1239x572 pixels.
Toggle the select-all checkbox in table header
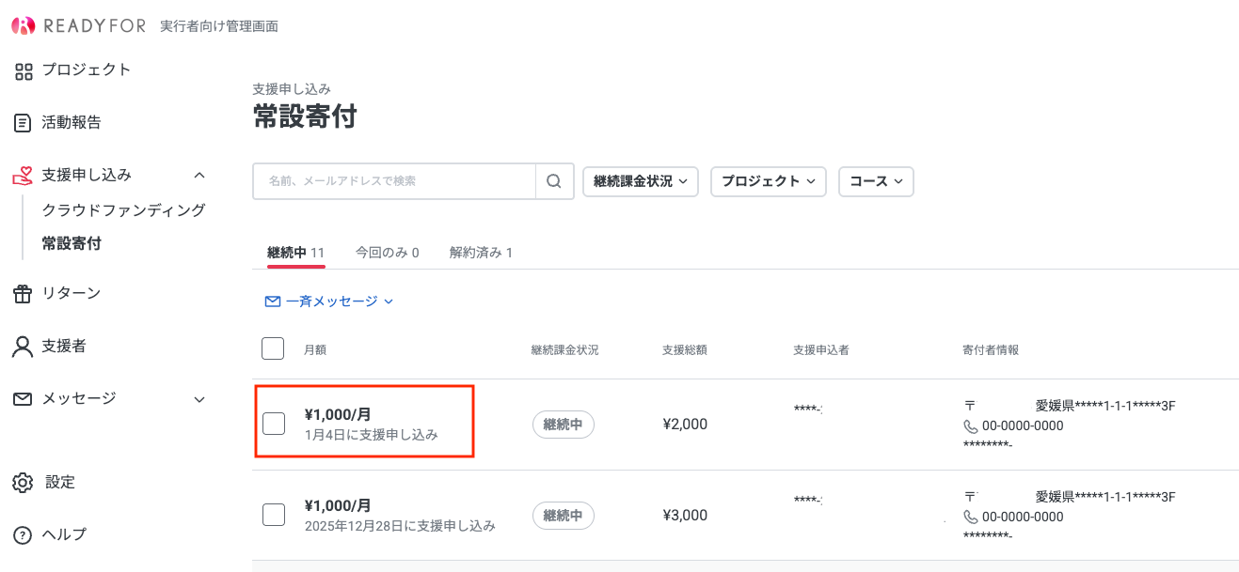(x=273, y=349)
